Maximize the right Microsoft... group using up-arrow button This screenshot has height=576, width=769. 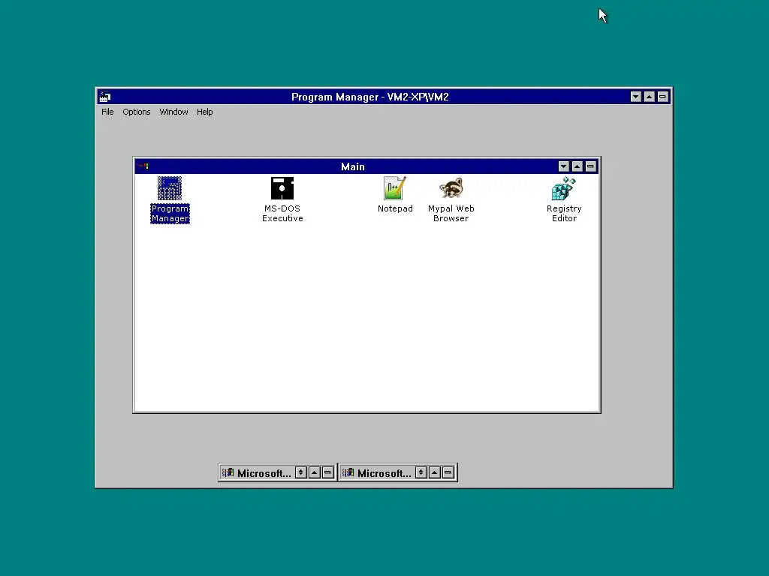click(435, 472)
